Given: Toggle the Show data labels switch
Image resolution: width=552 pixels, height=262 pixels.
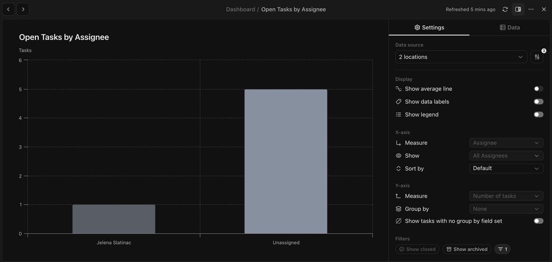Looking at the screenshot, I should 538,102.
